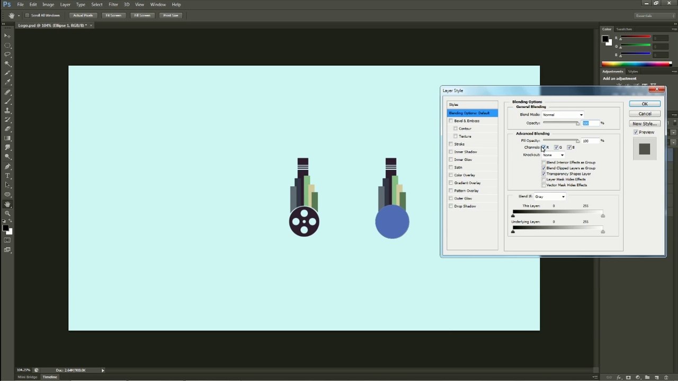
Task: Open the Blend If Gray dropdown
Action: 550,197
